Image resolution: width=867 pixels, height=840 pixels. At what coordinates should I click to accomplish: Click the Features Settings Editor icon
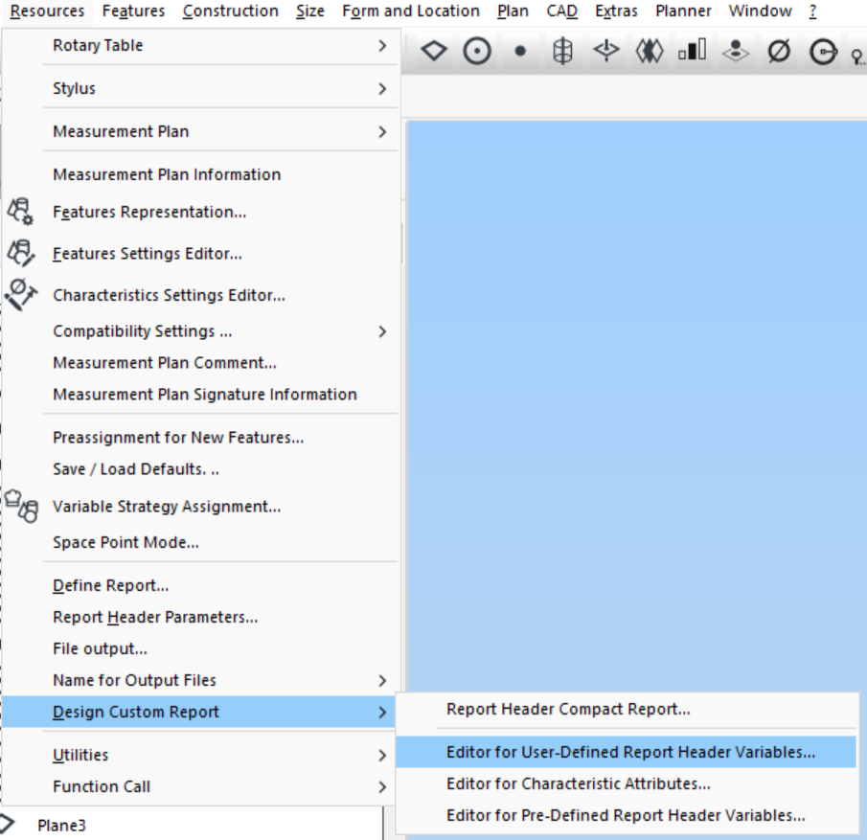point(21,253)
